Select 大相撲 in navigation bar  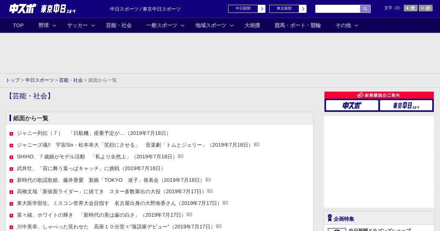click(x=252, y=25)
